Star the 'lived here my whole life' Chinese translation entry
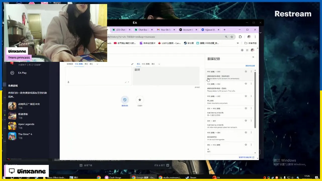This screenshot has height=181, width=322. (x=246, y=108)
